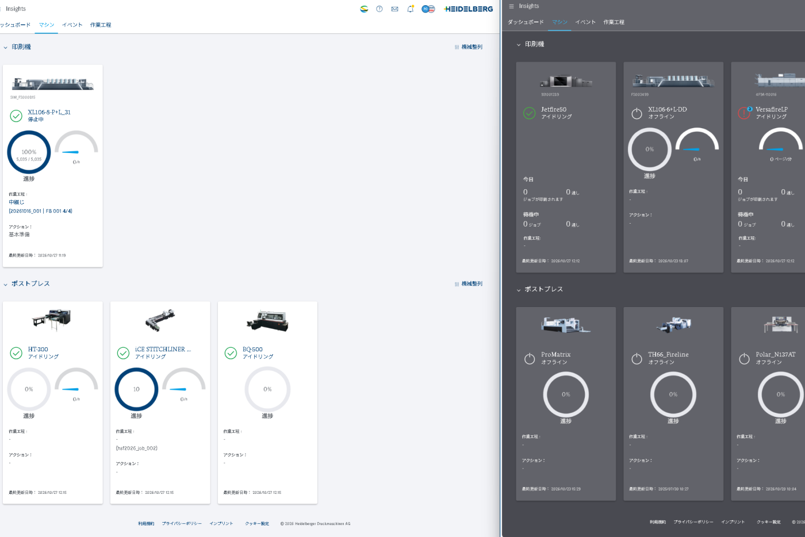Viewport: 805px width, 537px height.
Task: Click the status check icon on iCE STITCHLINER
Action: coord(123,353)
